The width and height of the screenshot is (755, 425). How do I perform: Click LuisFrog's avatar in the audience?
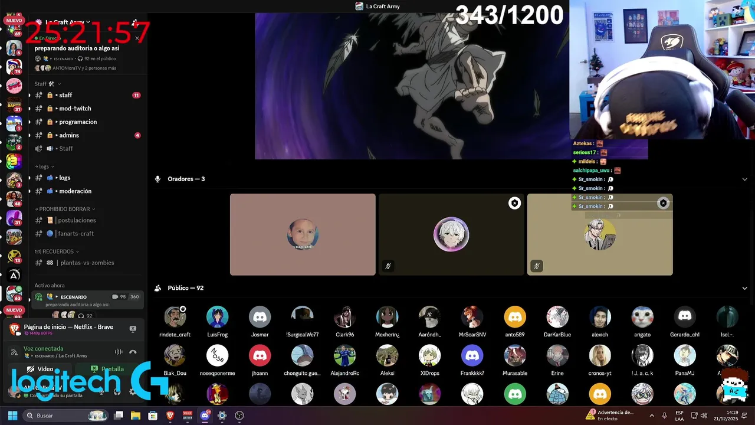pyautogui.click(x=217, y=317)
